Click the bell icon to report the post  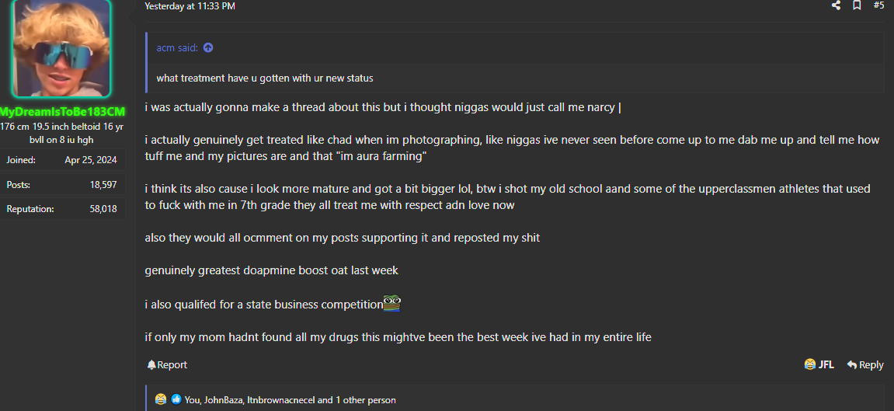click(151, 365)
